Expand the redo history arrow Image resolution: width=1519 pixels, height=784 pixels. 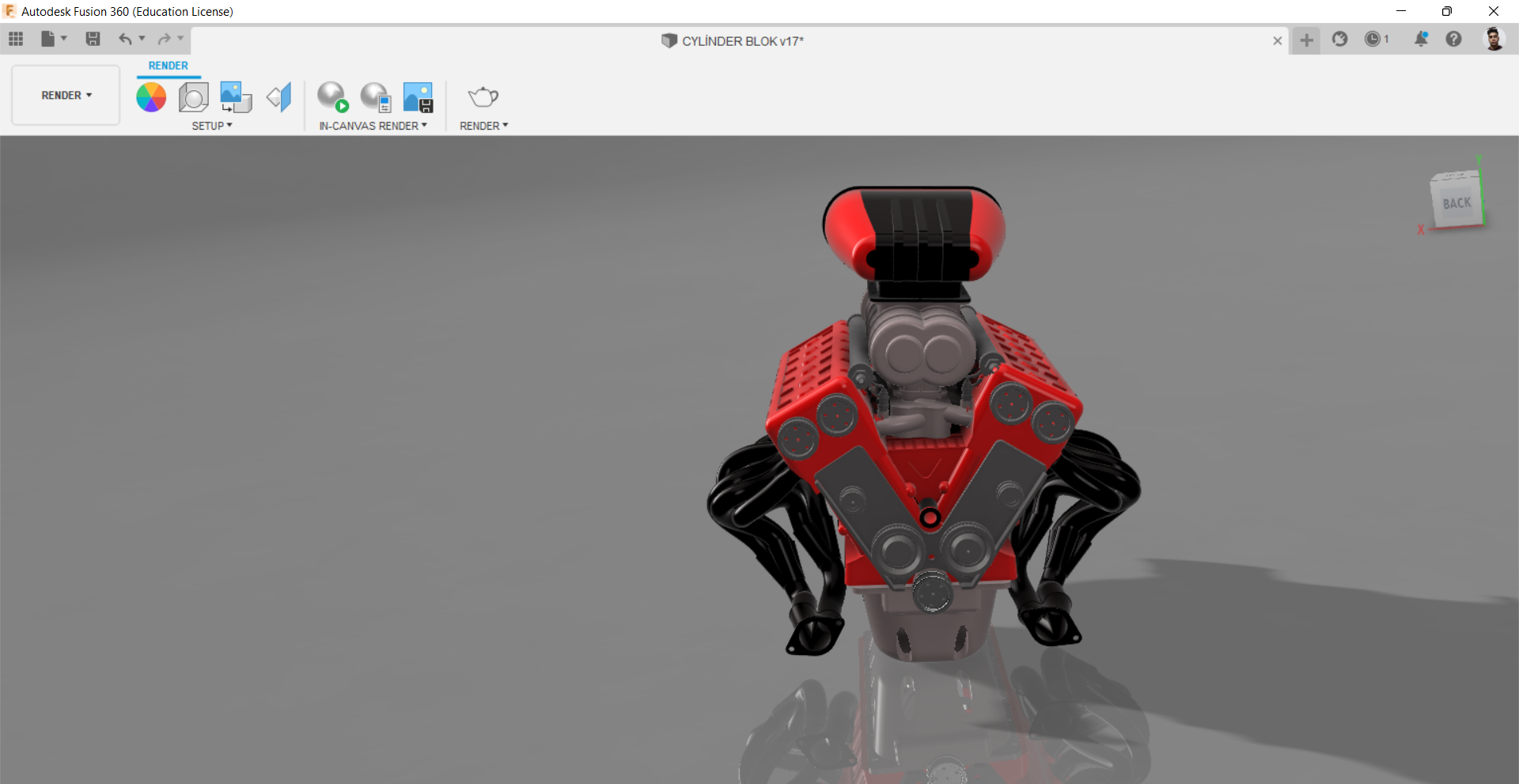[x=180, y=38]
